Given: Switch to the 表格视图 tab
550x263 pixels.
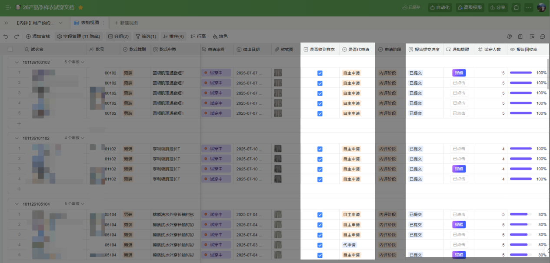Looking at the screenshot, I should (x=87, y=23).
